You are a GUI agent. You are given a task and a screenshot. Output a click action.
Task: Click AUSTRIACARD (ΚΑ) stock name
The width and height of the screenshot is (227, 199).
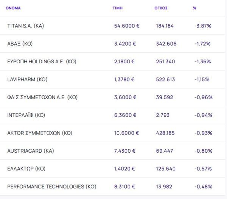pos(31,151)
